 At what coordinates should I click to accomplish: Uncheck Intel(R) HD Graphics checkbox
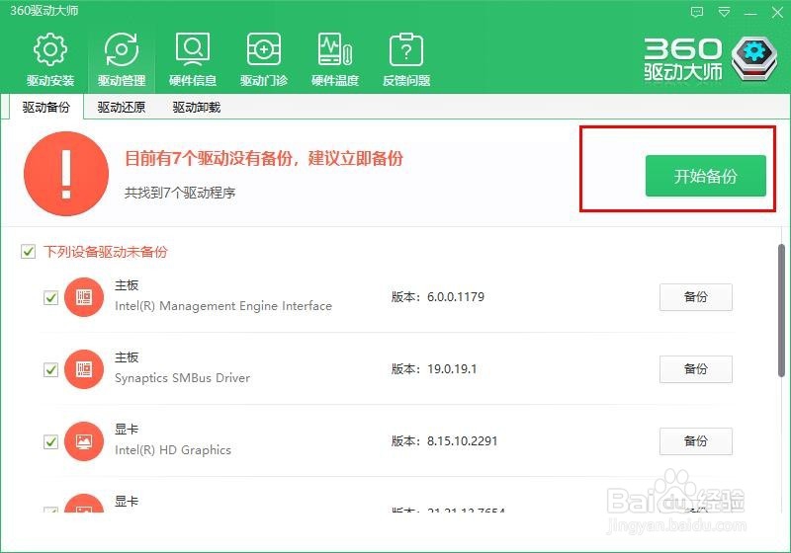(51, 441)
